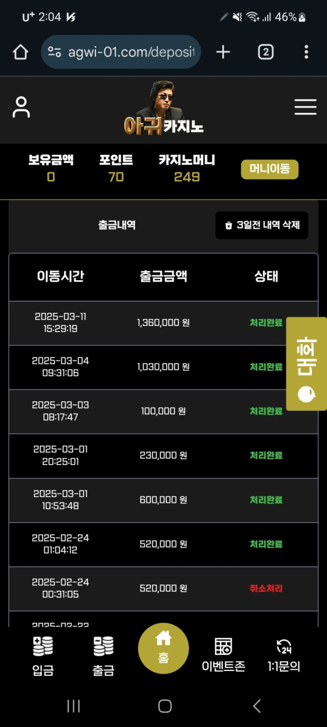Open 이벤트존 in bottom navigation
The image size is (327, 727).
pos(223,656)
